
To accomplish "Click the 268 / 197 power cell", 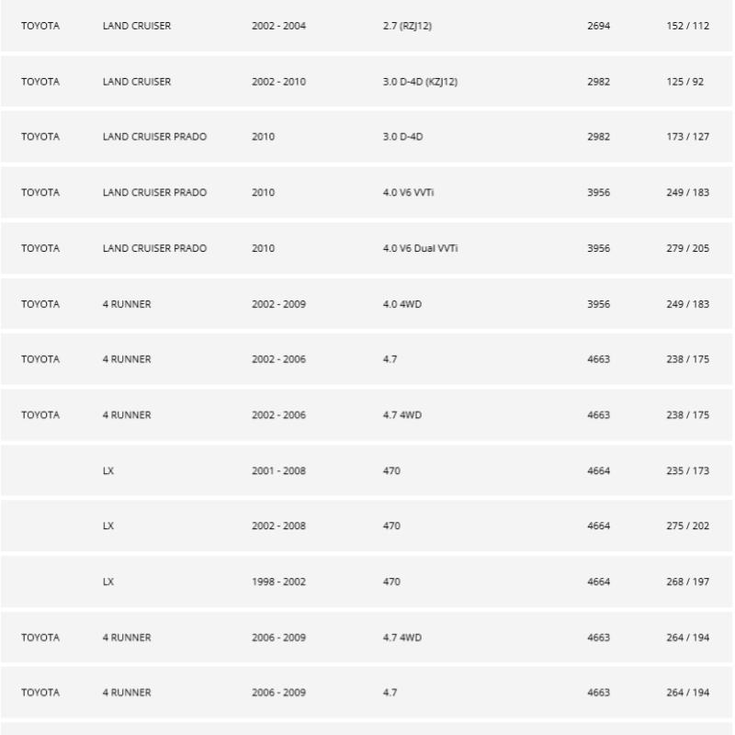I will tap(687, 582).
